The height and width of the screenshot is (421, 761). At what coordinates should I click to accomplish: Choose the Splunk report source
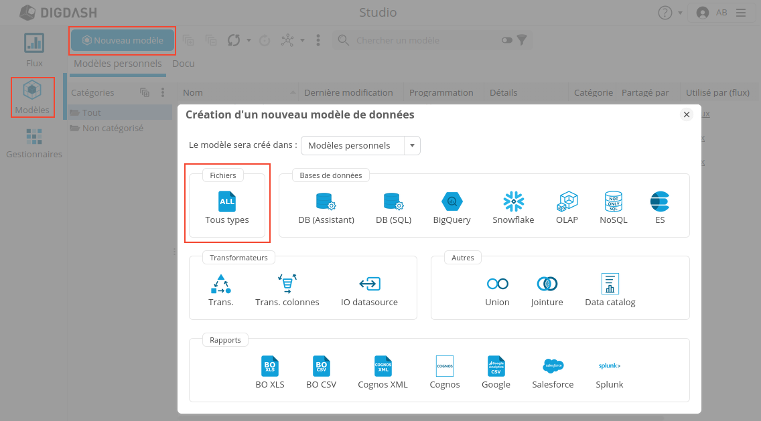609,367
